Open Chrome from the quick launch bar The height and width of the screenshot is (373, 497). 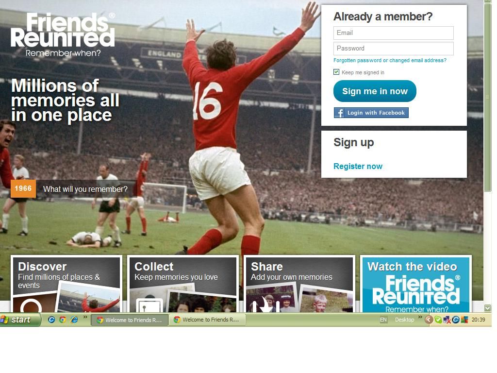(63, 320)
